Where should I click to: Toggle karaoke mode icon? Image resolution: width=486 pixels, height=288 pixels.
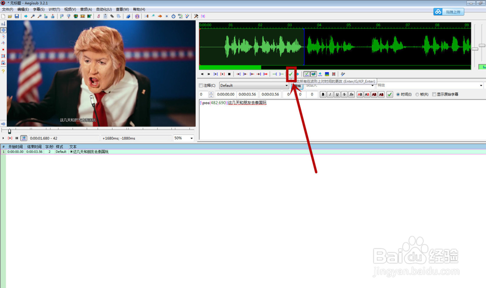343,74
